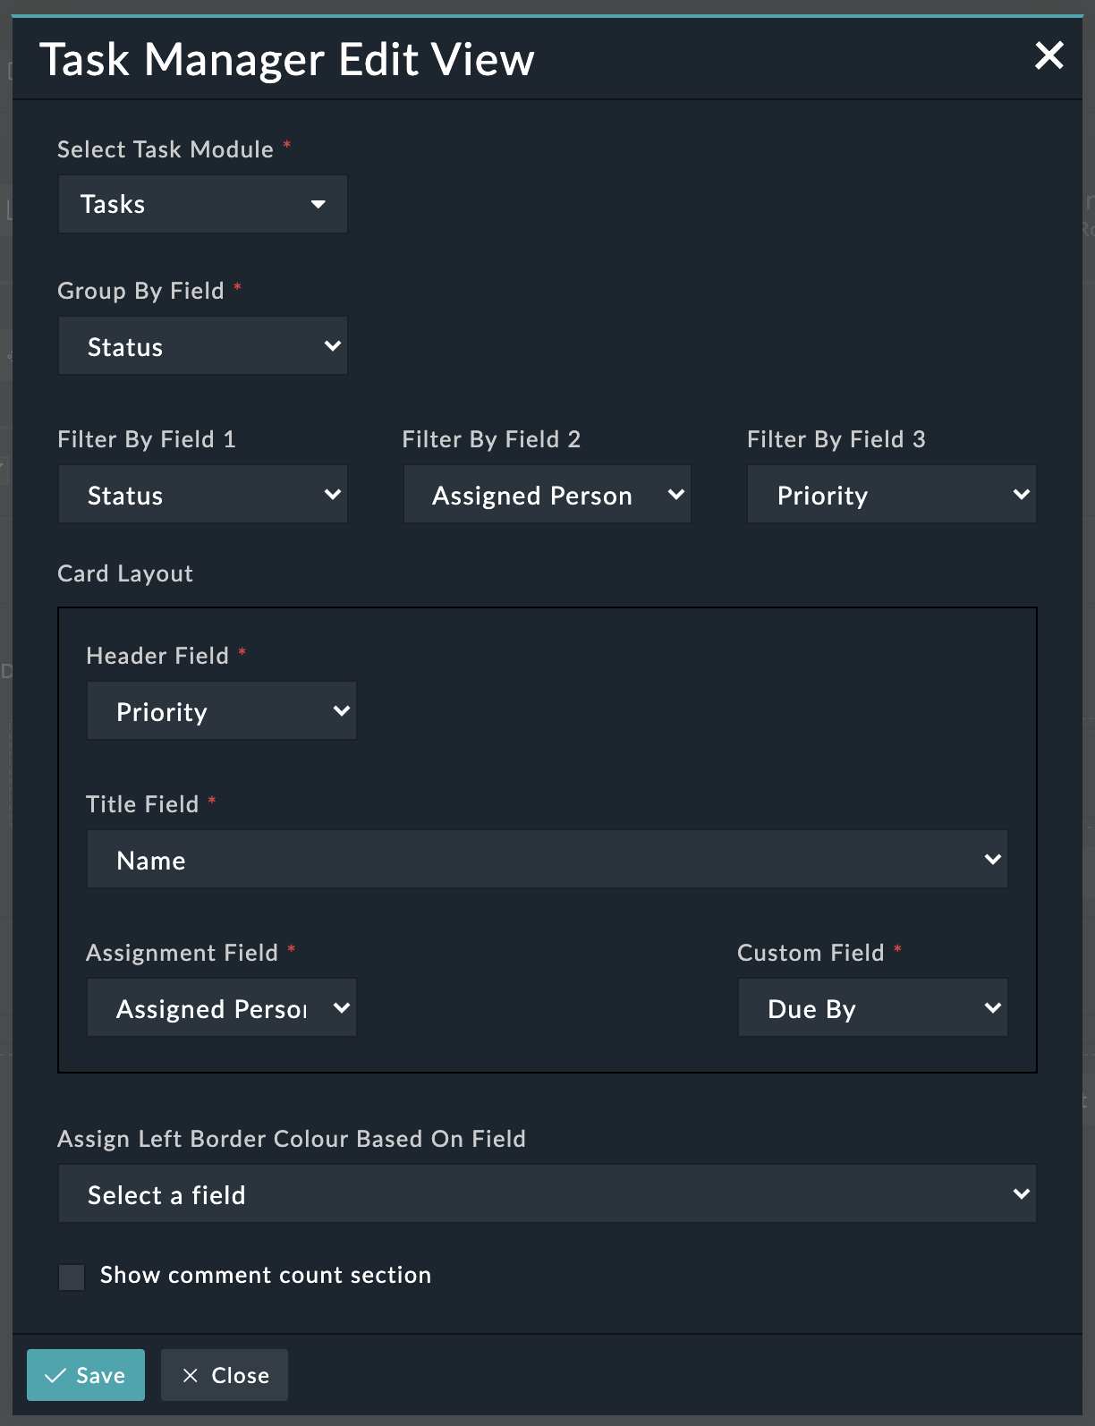Viewport: 1095px width, 1426px height.
Task: Open the 'Select a field' colour dropdown
Action: [x=547, y=1194]
